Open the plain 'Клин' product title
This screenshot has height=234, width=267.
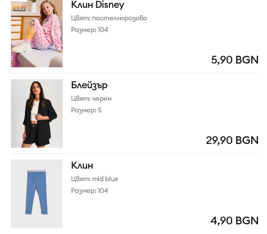point(82,165)
